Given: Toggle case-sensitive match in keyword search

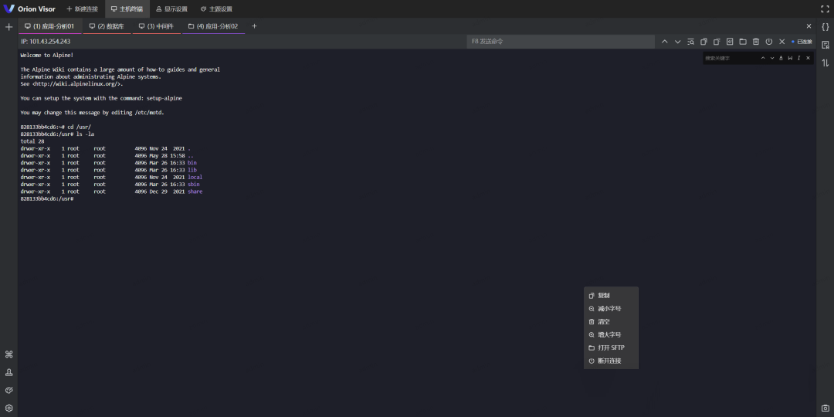Looking at the screenshot, I should coord(781,58).
